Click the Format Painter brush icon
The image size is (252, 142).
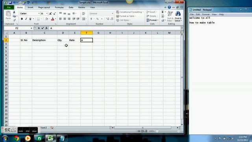click(14, 20)
